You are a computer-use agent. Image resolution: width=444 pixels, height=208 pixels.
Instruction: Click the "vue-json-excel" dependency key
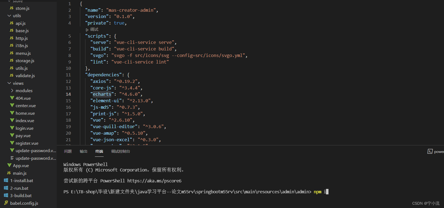[111, 140]
